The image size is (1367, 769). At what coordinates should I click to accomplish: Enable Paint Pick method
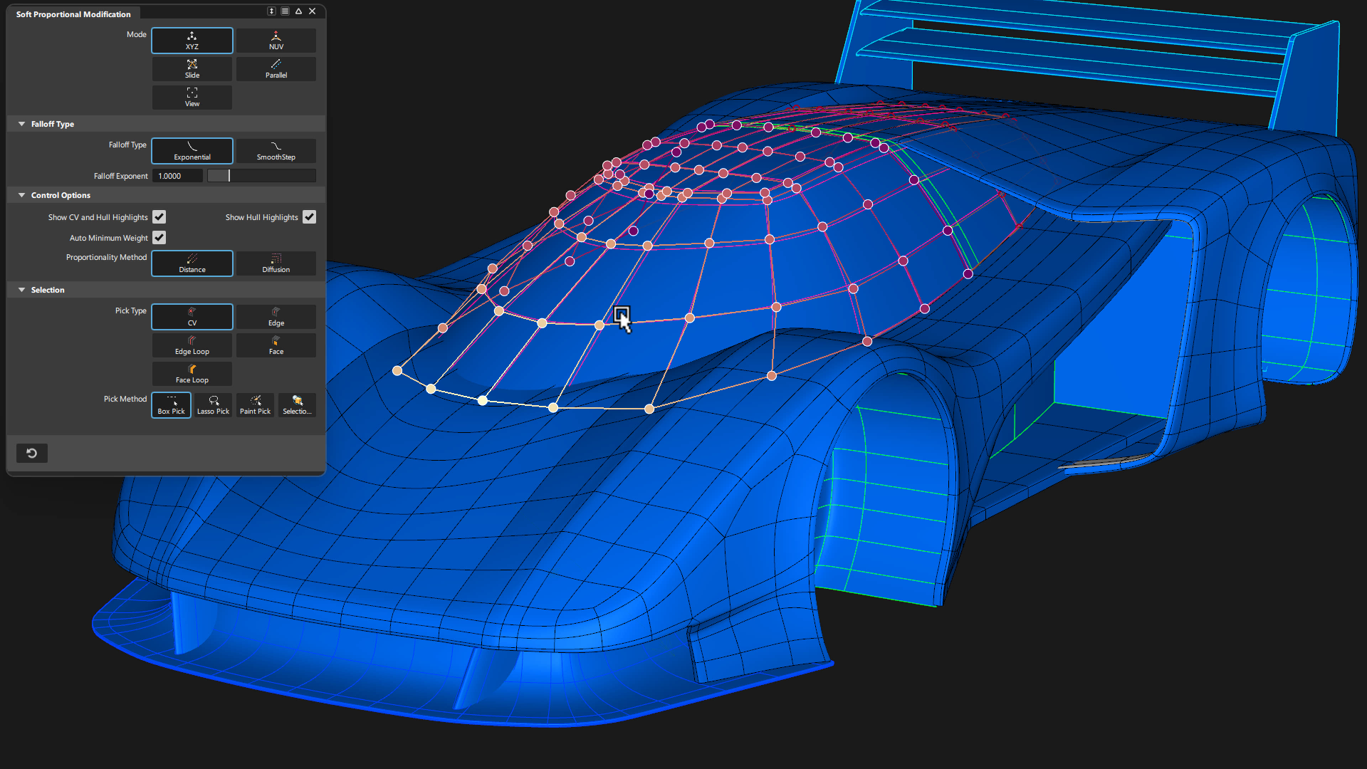[x=255, y=405]
